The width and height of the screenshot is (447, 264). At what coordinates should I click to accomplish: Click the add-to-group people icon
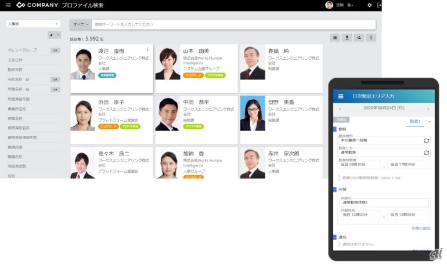tap(359, 38)
